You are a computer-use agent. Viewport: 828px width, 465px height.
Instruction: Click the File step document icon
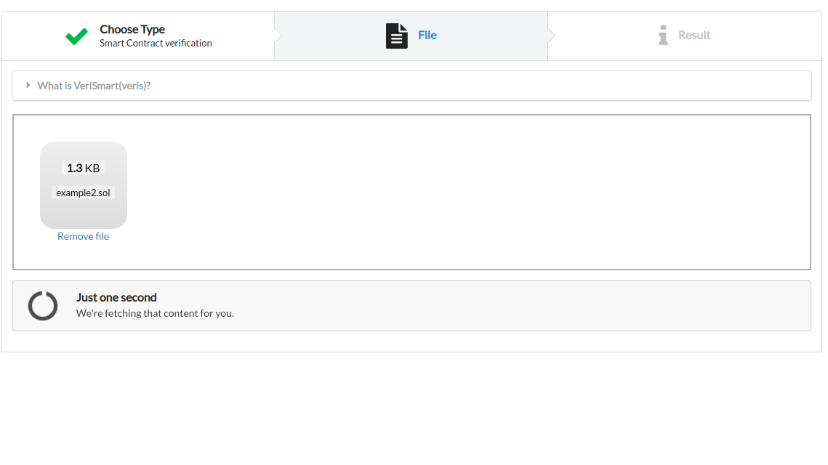[396, 36]
